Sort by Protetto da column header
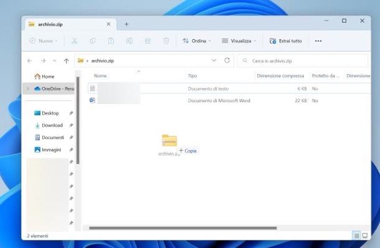 (325, 76)
